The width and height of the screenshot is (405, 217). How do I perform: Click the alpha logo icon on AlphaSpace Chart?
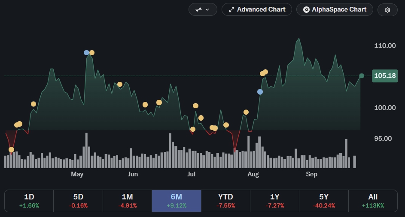(x=306, y=10)
